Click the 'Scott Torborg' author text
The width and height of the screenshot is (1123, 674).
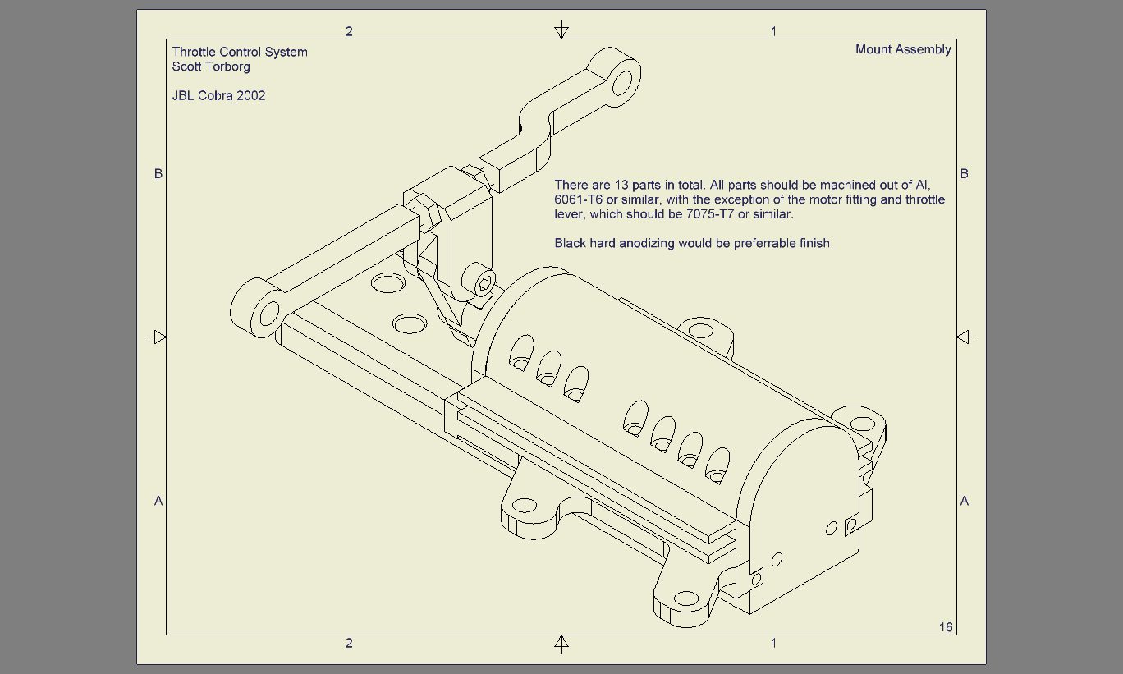[x=211, y=66]
